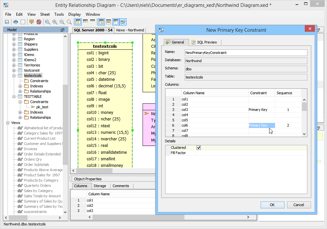This screenshot has width=327, height=229.
Task: Click the relationship names toolbar icon
Action: coord(123,22)
